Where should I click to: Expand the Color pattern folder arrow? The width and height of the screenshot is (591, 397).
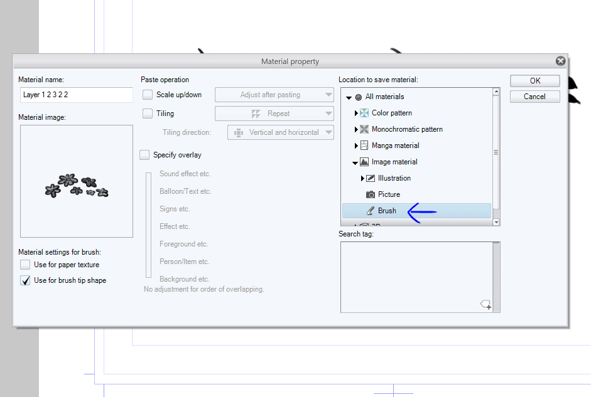pyautogui.click(x=356, y=113)
